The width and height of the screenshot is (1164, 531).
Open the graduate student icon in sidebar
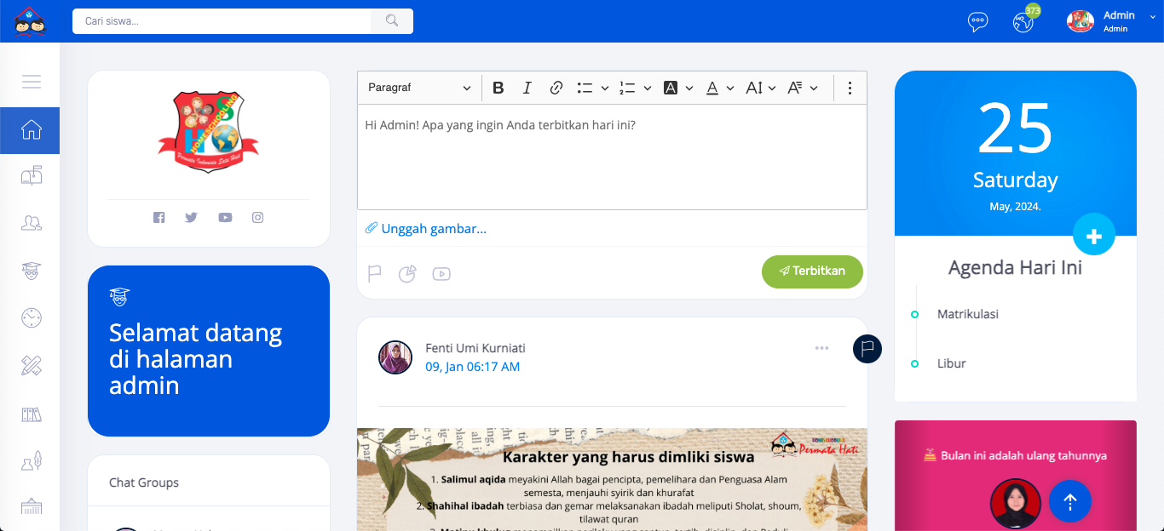31,271
